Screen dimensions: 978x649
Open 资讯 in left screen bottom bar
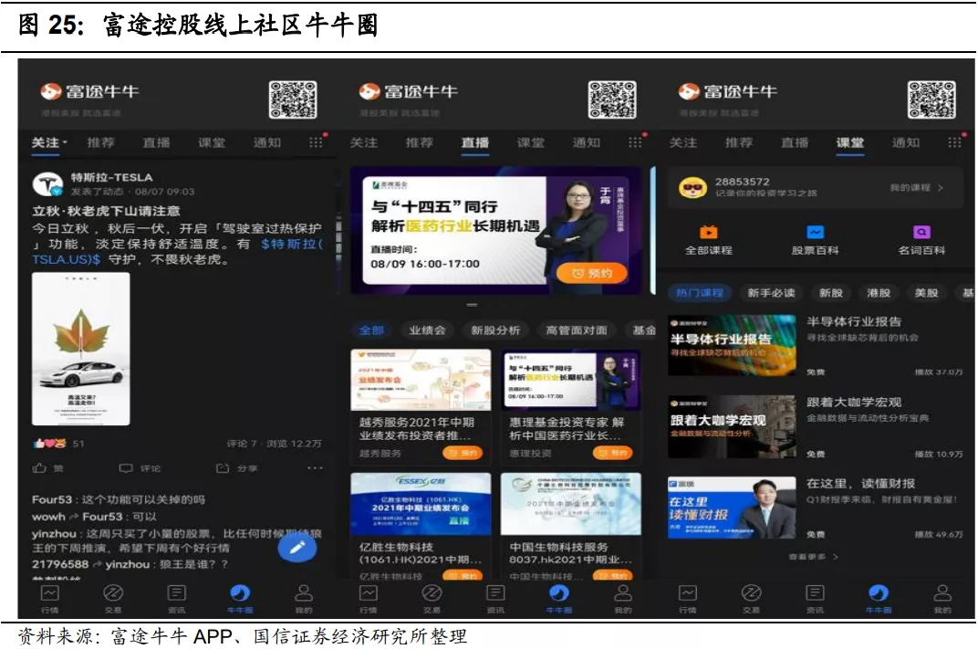[x=176, y=599]
